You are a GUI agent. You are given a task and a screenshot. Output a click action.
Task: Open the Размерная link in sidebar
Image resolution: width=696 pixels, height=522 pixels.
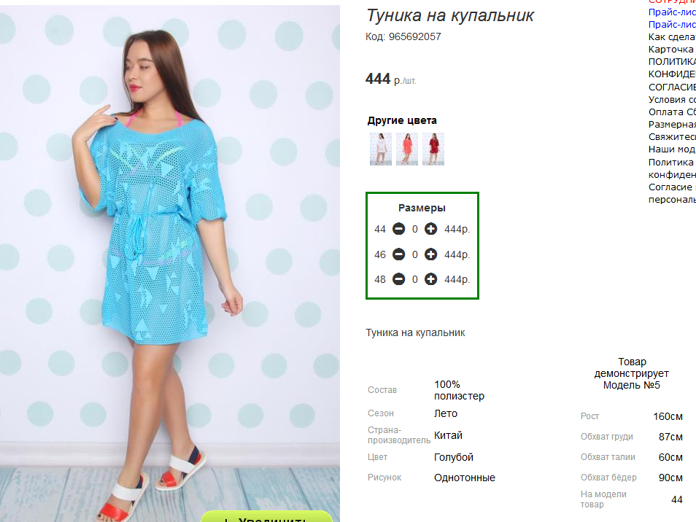(672, 125)
